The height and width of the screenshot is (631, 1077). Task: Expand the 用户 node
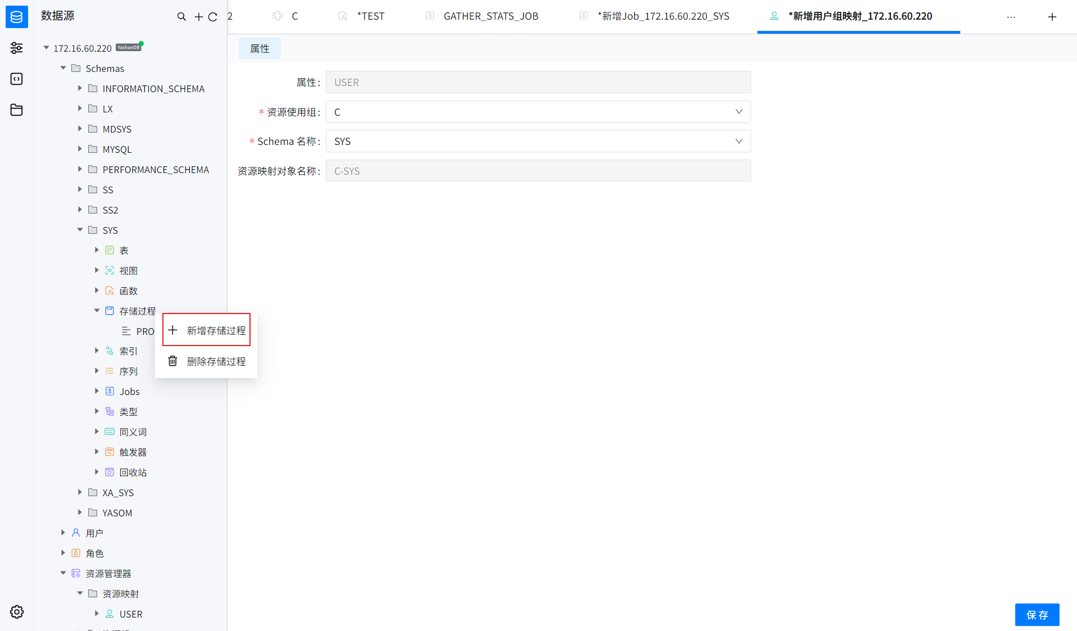(x=63, y=533)
